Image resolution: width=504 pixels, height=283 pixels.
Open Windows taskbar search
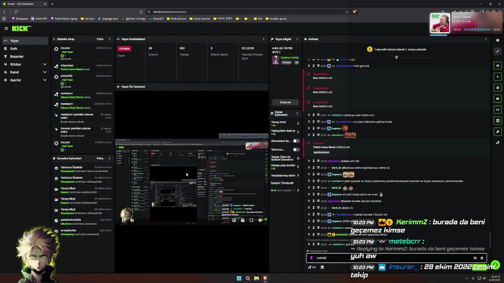(x=248, y=278)
